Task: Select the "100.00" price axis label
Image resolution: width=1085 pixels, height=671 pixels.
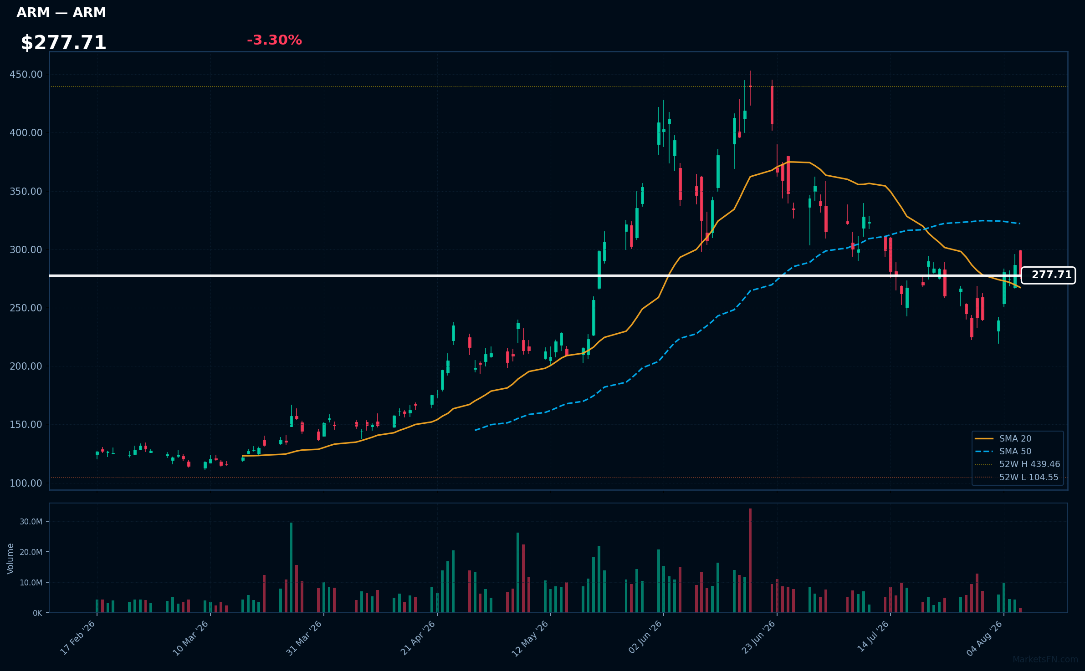Action: point(26,483)
